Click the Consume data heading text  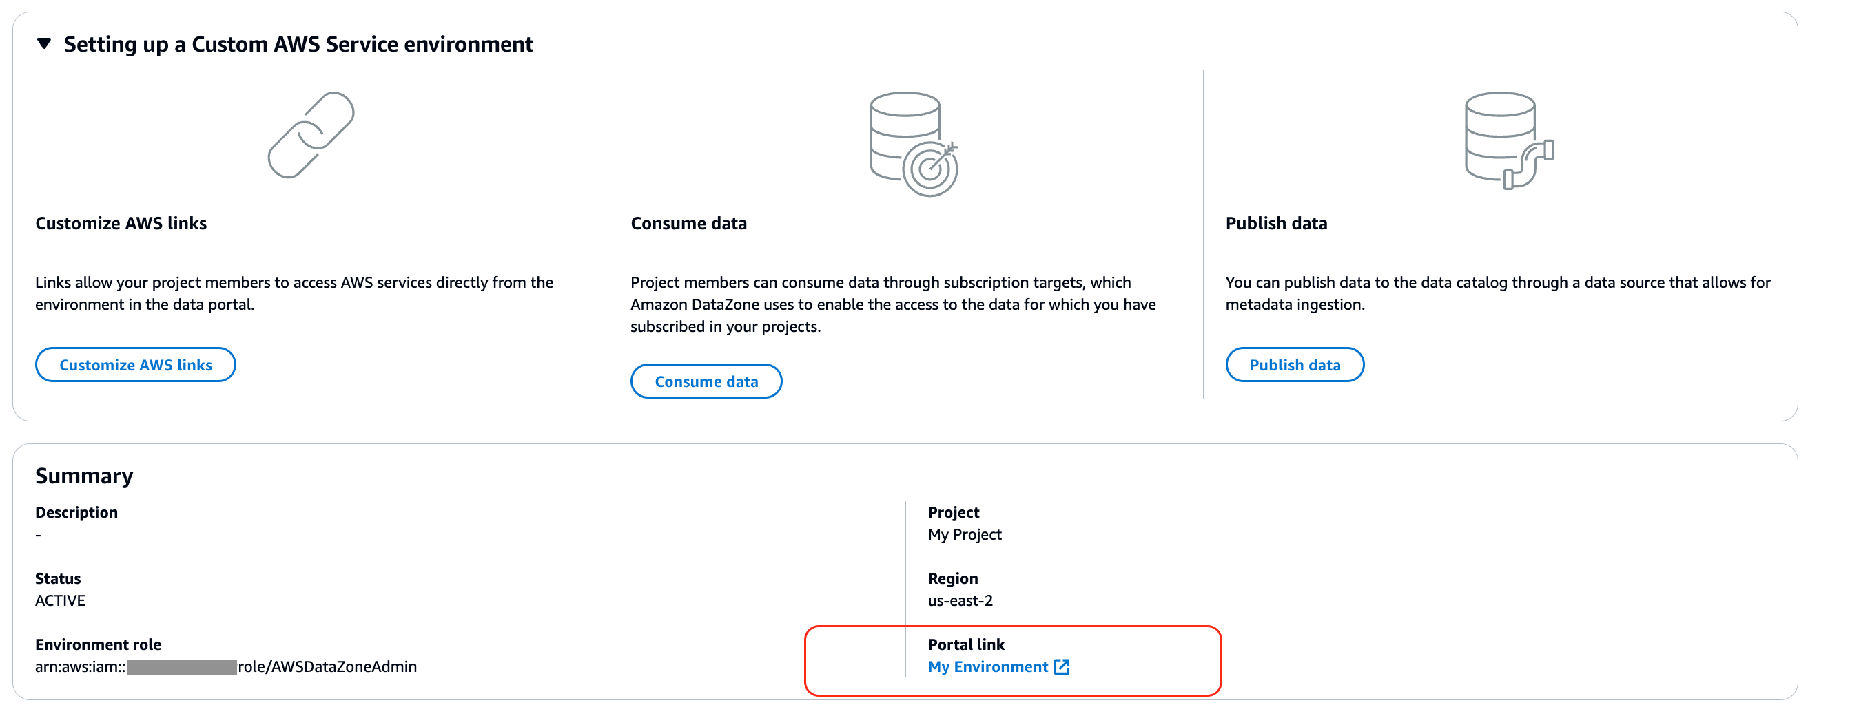(x=688, y=224)
